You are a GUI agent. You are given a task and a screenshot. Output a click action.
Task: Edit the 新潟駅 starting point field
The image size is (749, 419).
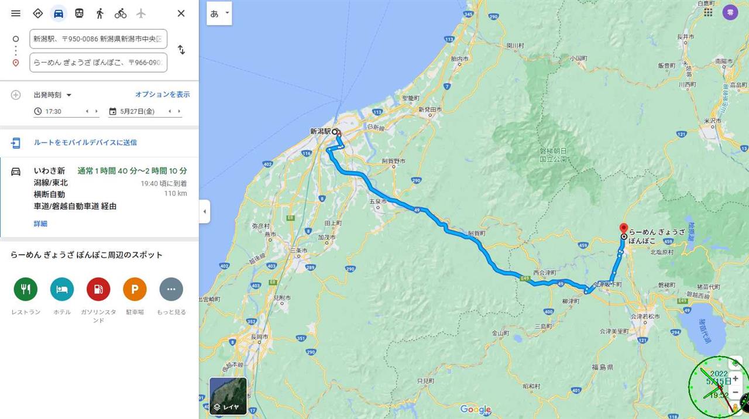(x=98, y=39)
